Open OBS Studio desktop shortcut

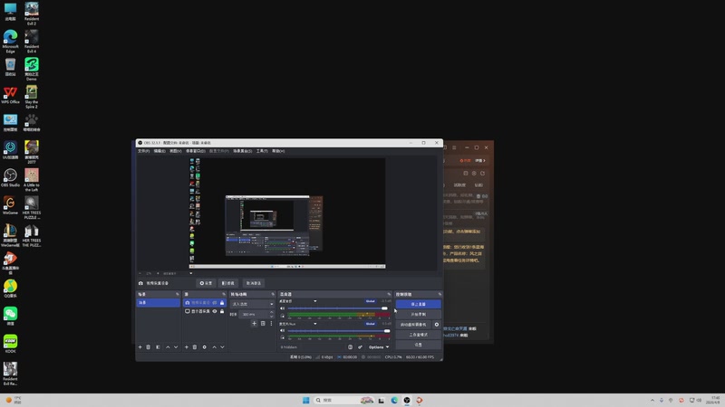pos(10,175)
